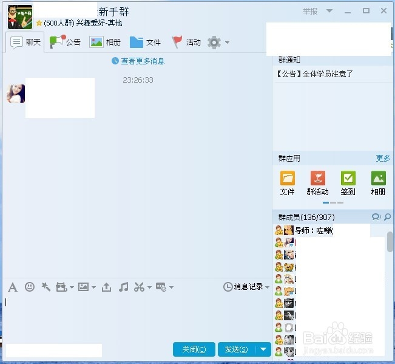Click the send picture icon

click(x=83, y=287)
